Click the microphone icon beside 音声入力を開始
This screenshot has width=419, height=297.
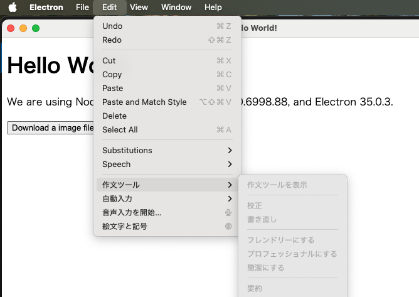tap(228, 212)
